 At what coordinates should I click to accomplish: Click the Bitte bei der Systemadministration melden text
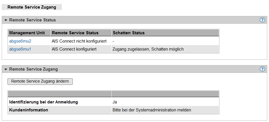coord(152,110)
